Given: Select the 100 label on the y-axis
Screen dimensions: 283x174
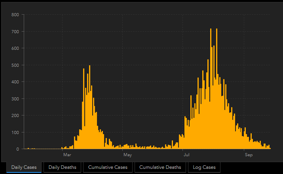Looking at the screenshot, I should (x=15, y=132).
